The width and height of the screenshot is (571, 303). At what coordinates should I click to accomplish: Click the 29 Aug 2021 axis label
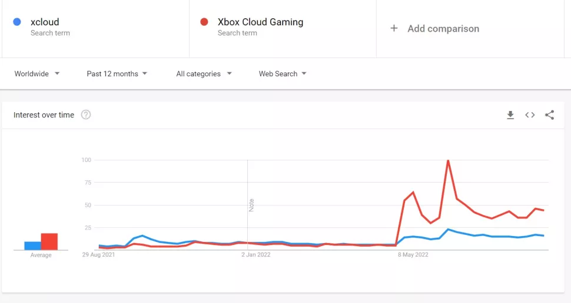tap(99, 255)
